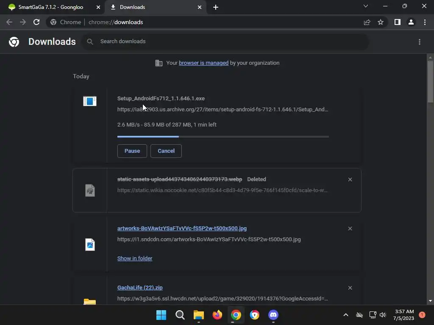Viewport: 434px width, 325px height.
Task: Click the Setup_AndroidFs712_1.1.646.1.exe filename
Action: [161, 99]
